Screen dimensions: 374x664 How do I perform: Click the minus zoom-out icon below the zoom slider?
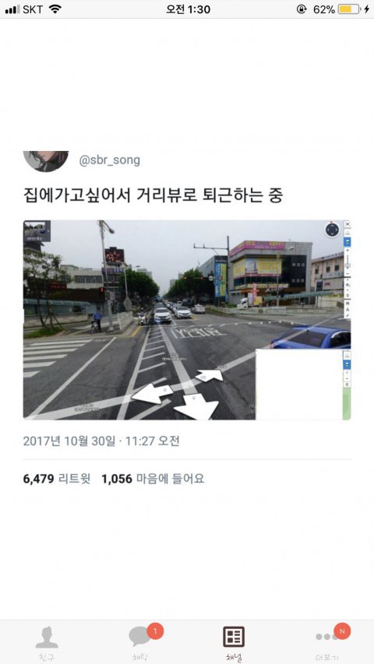pos(348,273)
